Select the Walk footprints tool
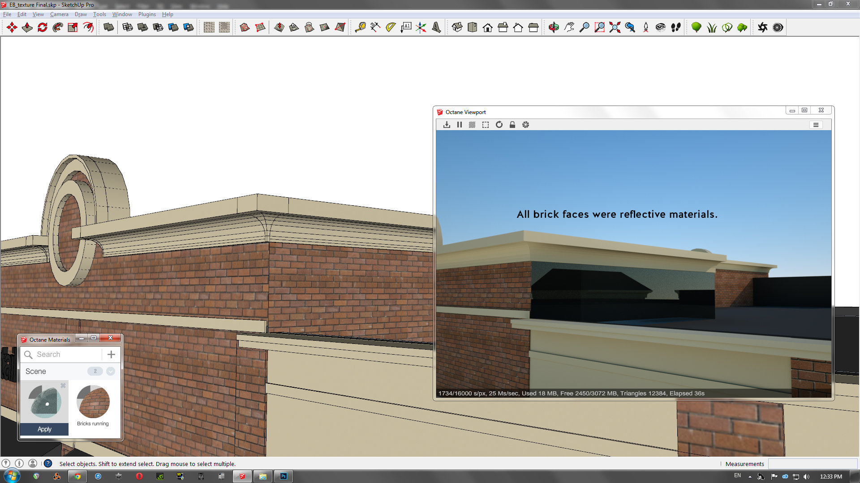This screenshot has width=860, height=483. coord(675,27)
